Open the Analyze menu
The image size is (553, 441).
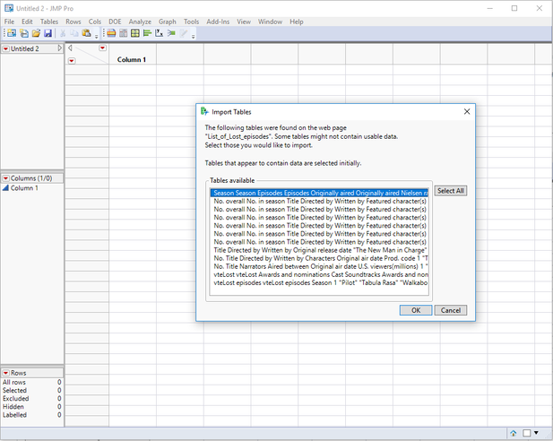140,21
